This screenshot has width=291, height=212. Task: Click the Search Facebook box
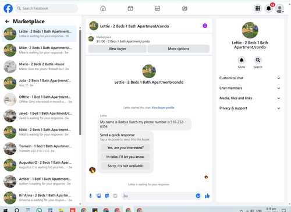47,9
